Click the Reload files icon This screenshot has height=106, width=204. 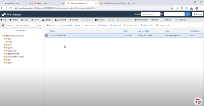pos(99,25)
